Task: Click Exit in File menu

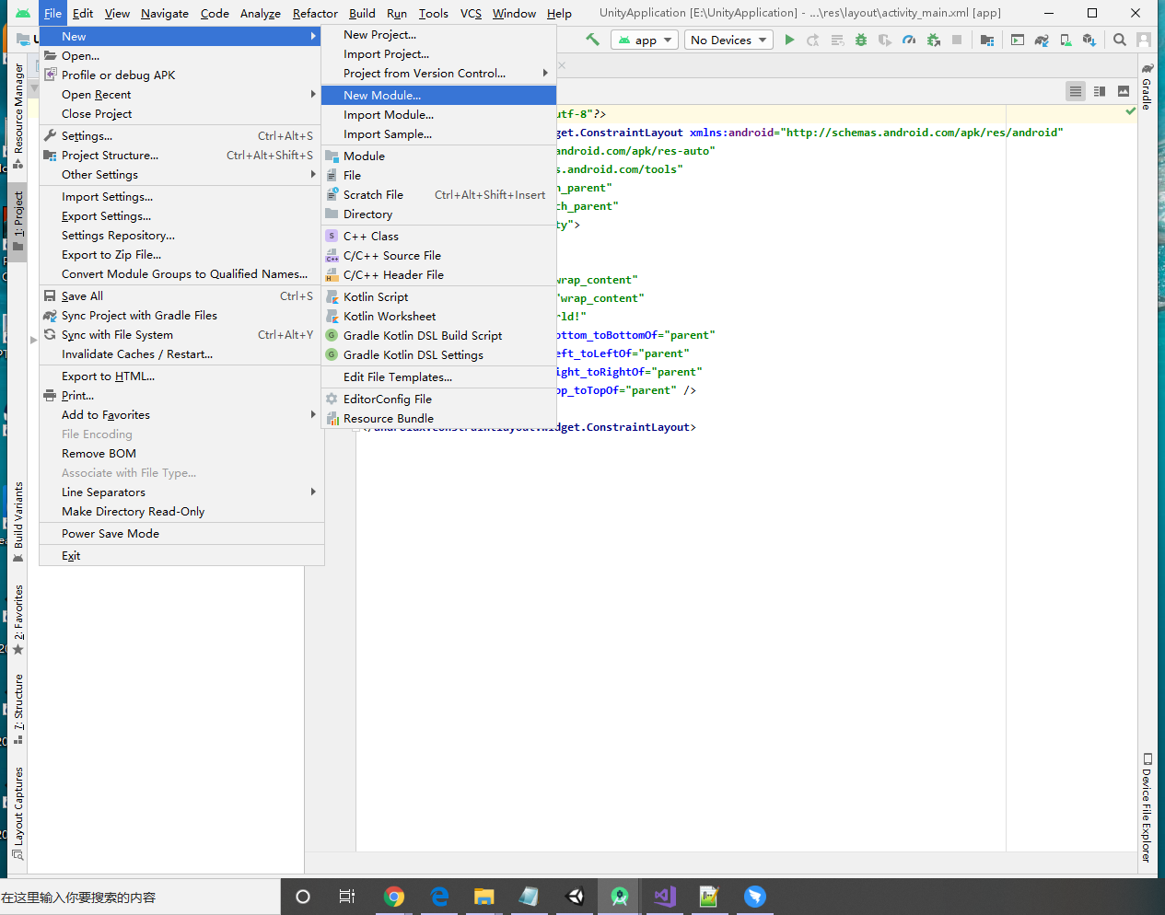Action: pos(181,555)
